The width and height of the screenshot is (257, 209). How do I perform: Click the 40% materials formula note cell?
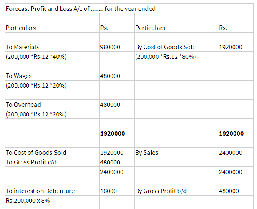pos(36,57)
